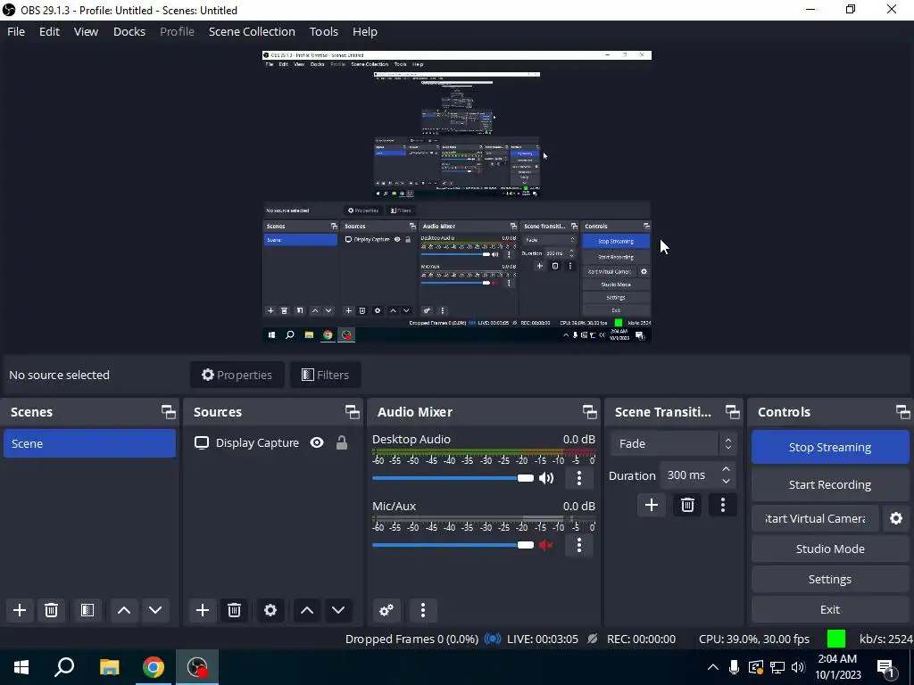This screenshot has height=685, width=914.
Task: Open Chrome from the taskbar
Action: coord(154,667)
